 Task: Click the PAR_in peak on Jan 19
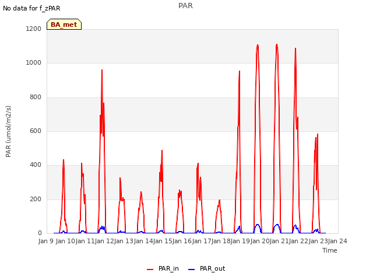pos(258,45)
